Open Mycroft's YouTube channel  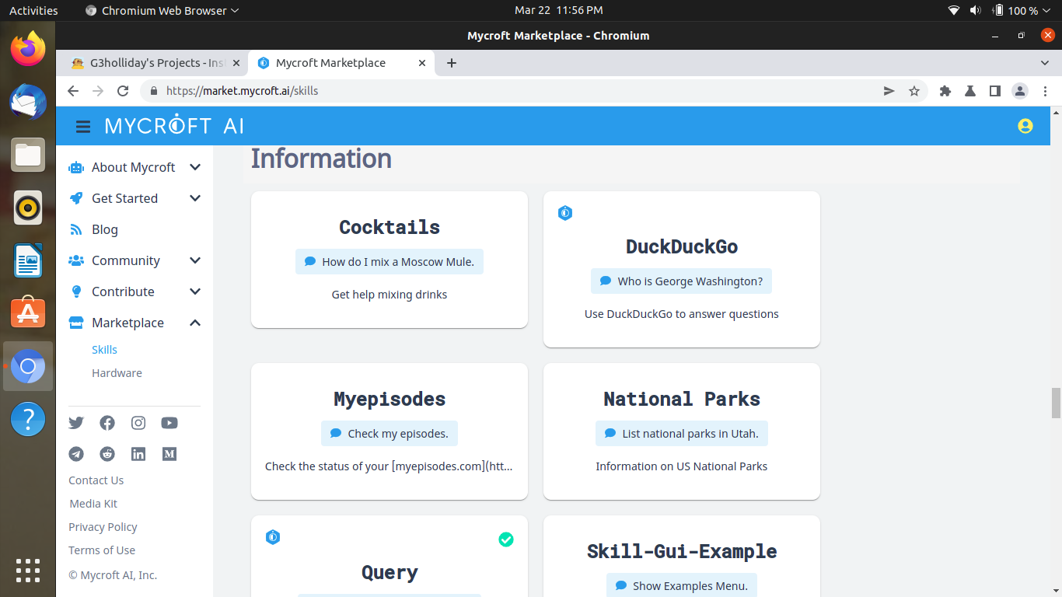tap(169, 423)
